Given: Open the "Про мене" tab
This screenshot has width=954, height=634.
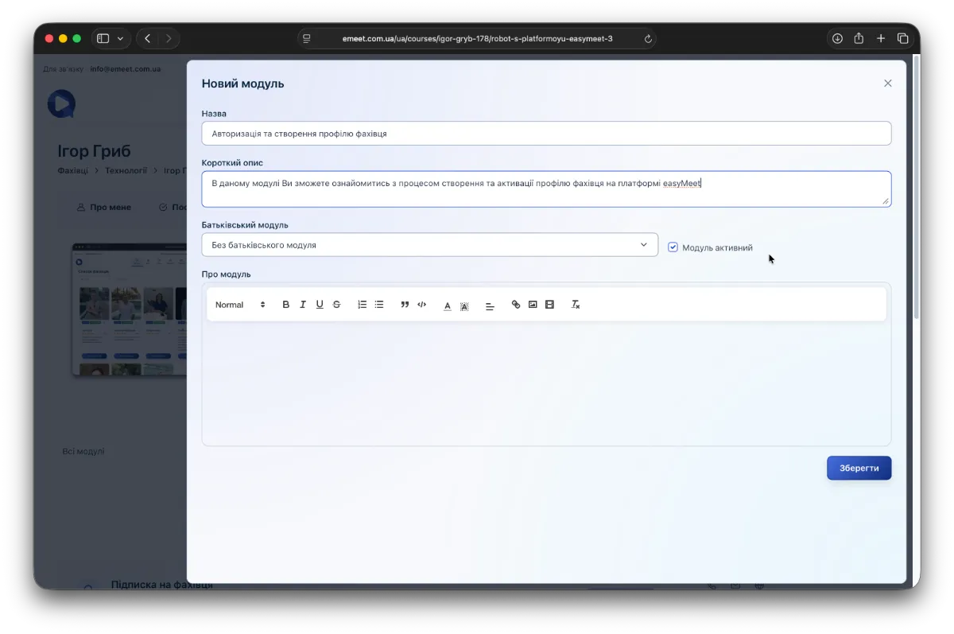Looking at the screenshot, I should pyautogui.click(x=104, y=208).
